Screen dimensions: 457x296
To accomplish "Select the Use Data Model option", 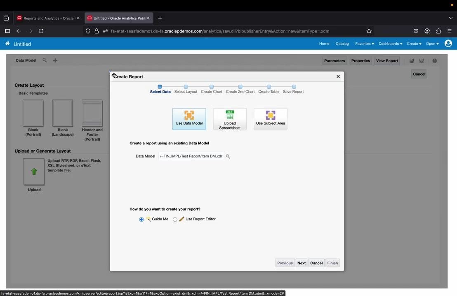I will pos(189,119).
